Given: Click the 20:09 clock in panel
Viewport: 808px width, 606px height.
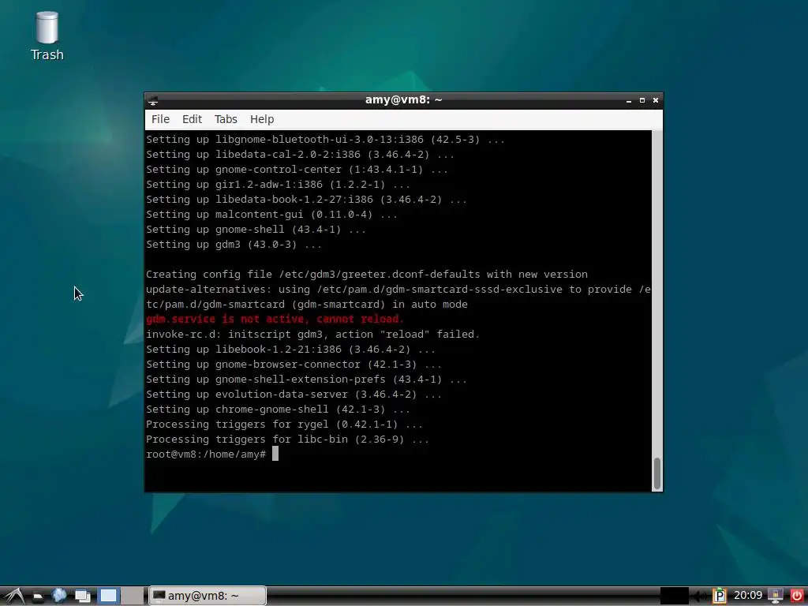Looking at the screenshot, I should tap(748, 596).
